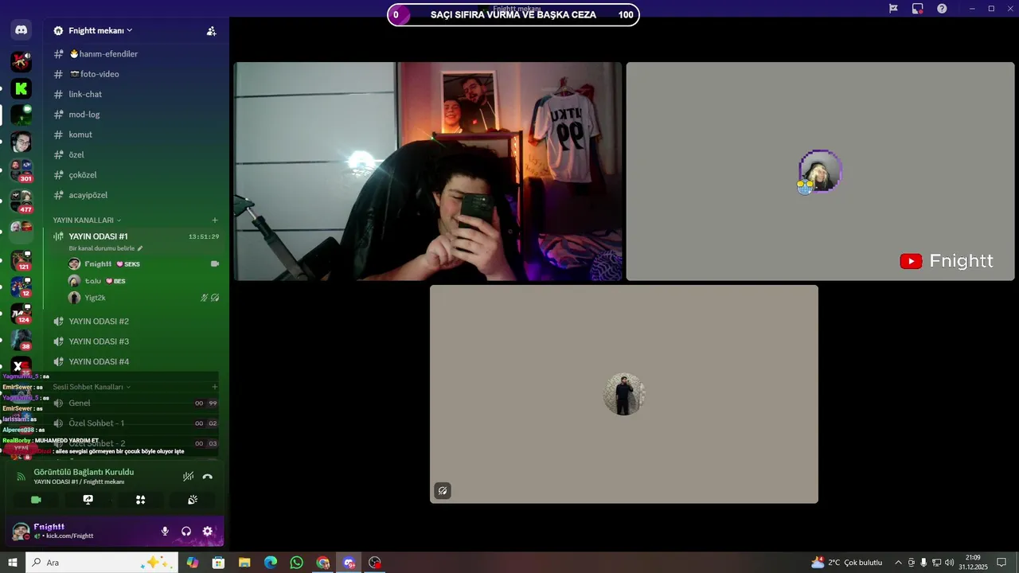Collapse YAYIN KANALLARI category
The image size is (1019, 573).
[x=87, y=220]
